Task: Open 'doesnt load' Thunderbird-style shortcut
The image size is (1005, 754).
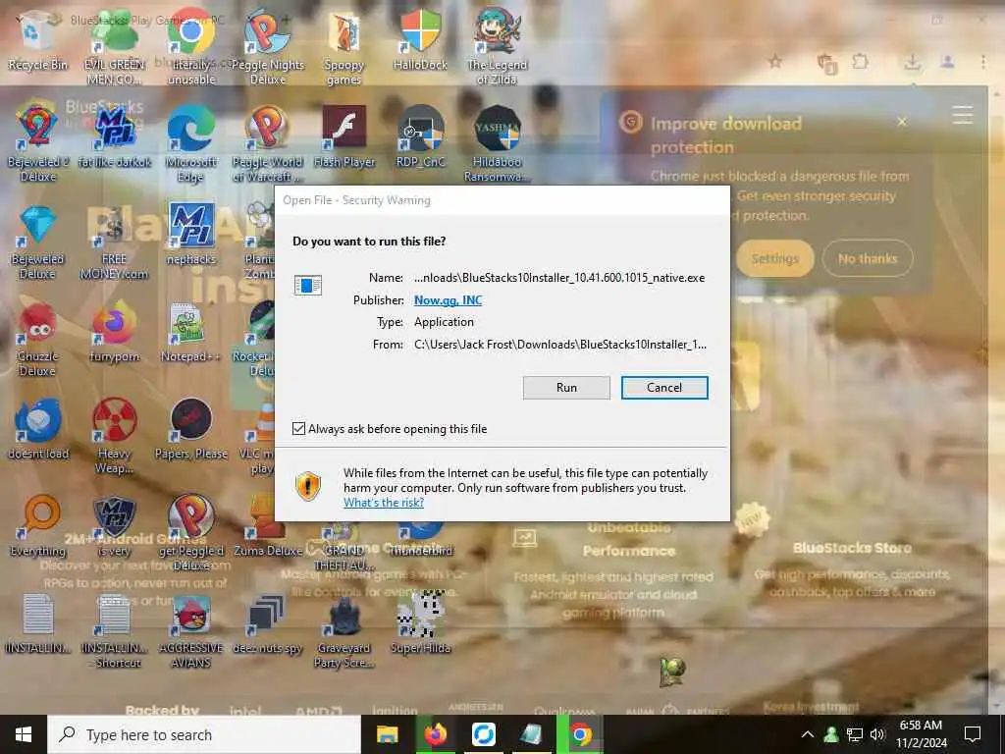Action: click(37, 428)
